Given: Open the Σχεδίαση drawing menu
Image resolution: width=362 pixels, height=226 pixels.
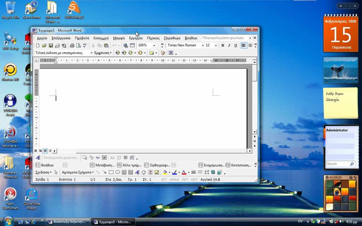Looking at the screenshot, I should (43, 172).
